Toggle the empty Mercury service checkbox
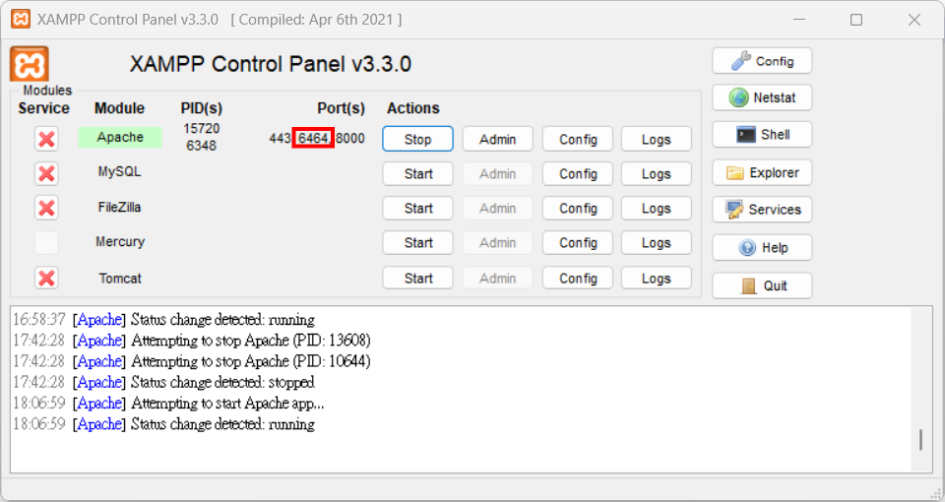The height and width of the screenshot is (502, 945). pyautogui.click(x=46, y=243)
